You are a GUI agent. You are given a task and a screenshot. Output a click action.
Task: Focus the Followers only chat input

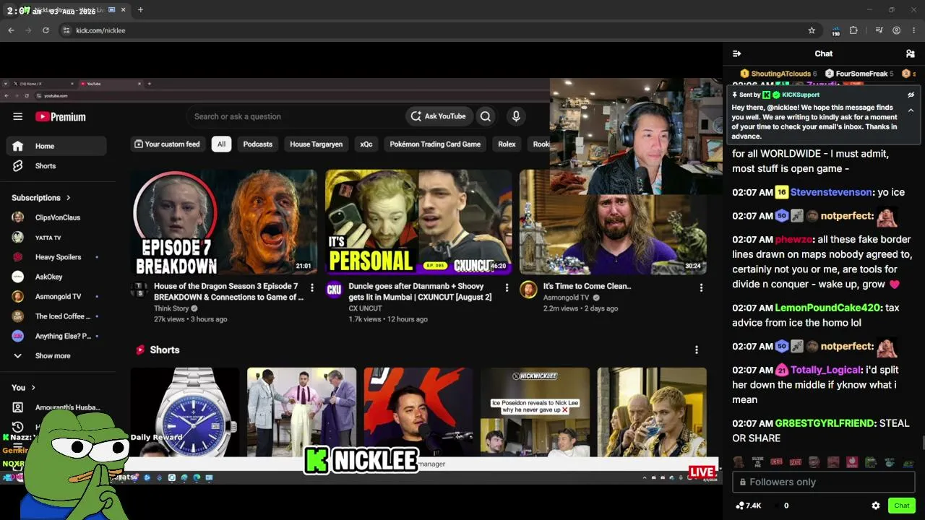pyautogui.click(x=824, y=482)
